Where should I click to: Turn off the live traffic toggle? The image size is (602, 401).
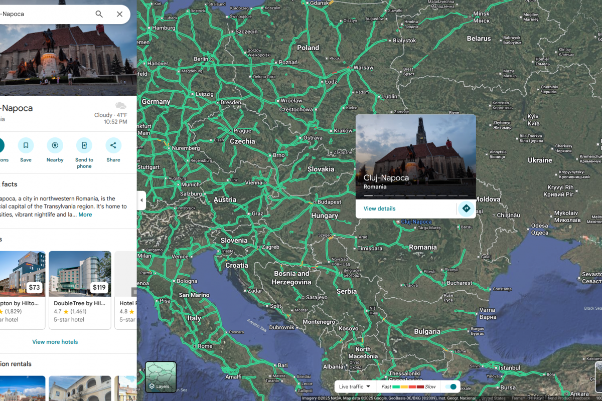click(x=452, y=387)
